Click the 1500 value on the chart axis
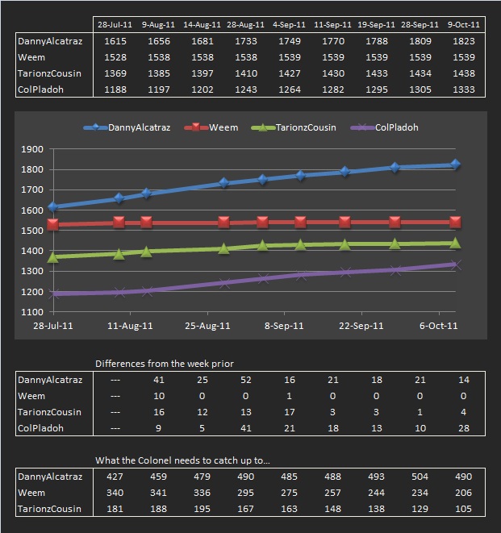This screenshot has width=501, height=533. [x=32, y=231]
